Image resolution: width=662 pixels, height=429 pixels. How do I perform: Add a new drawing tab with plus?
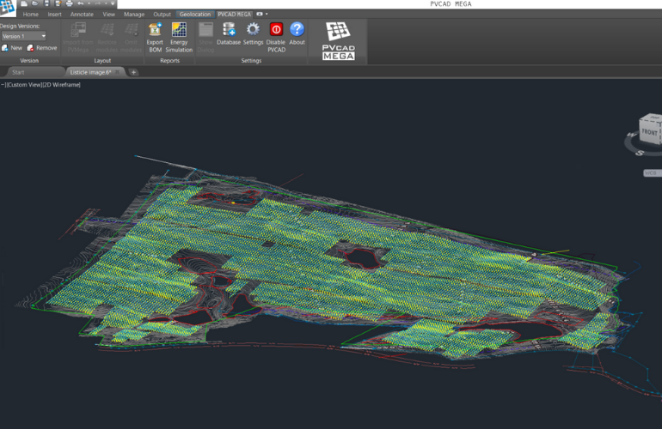134,72
